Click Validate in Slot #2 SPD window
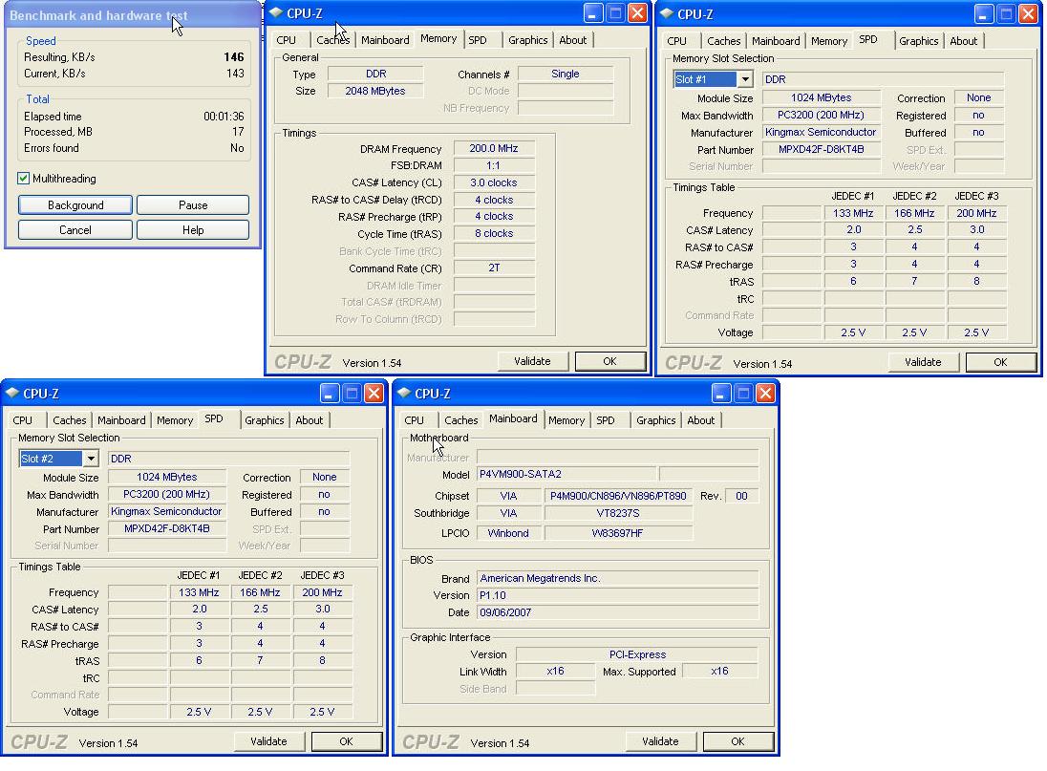Screen dimensions: 1047x771 268,741
